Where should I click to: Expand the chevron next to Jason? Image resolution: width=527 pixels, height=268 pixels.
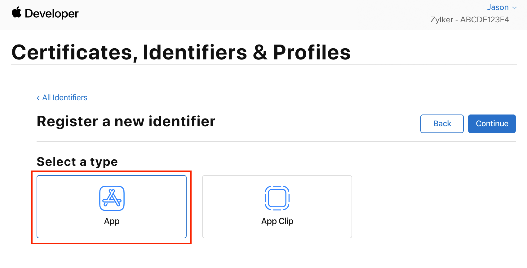[515, 8]
